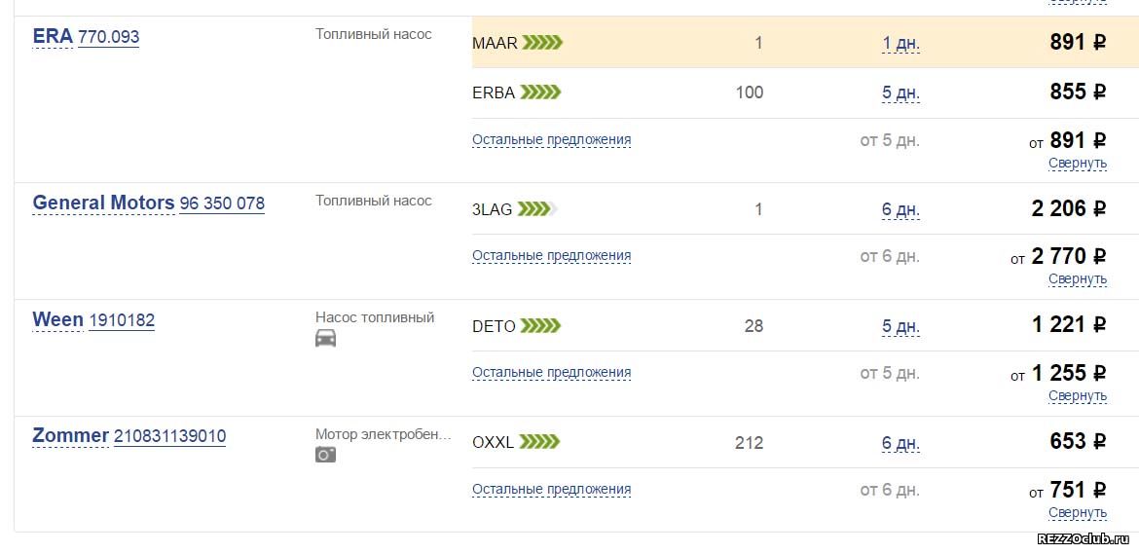
Task: Click the green rating arrows next to ERBA
Action: (540, 92)
